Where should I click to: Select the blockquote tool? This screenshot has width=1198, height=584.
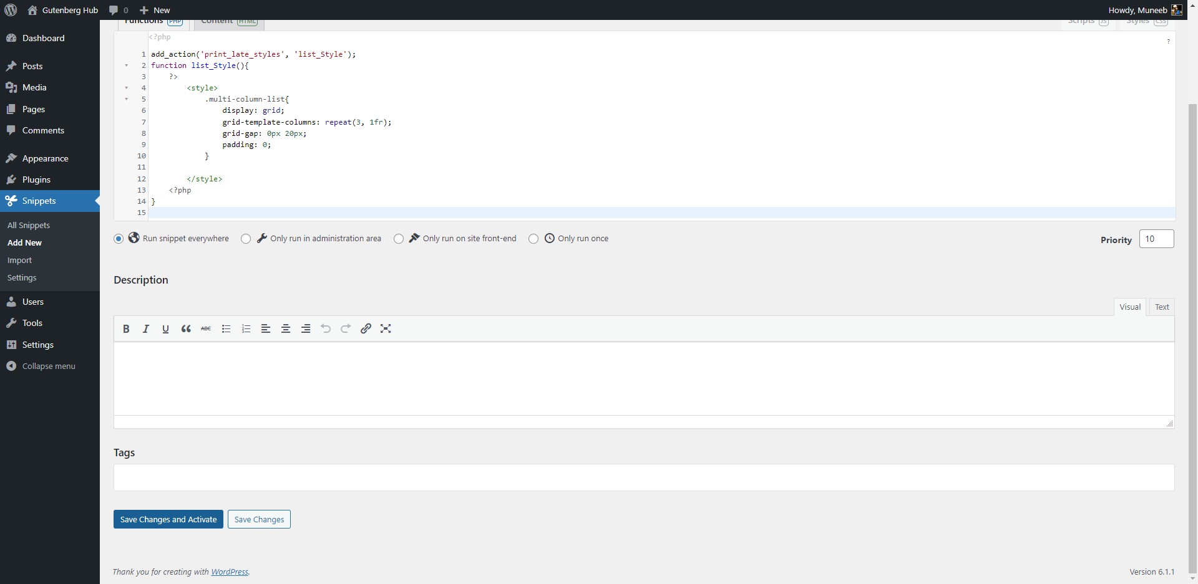[x=185, y=328]
